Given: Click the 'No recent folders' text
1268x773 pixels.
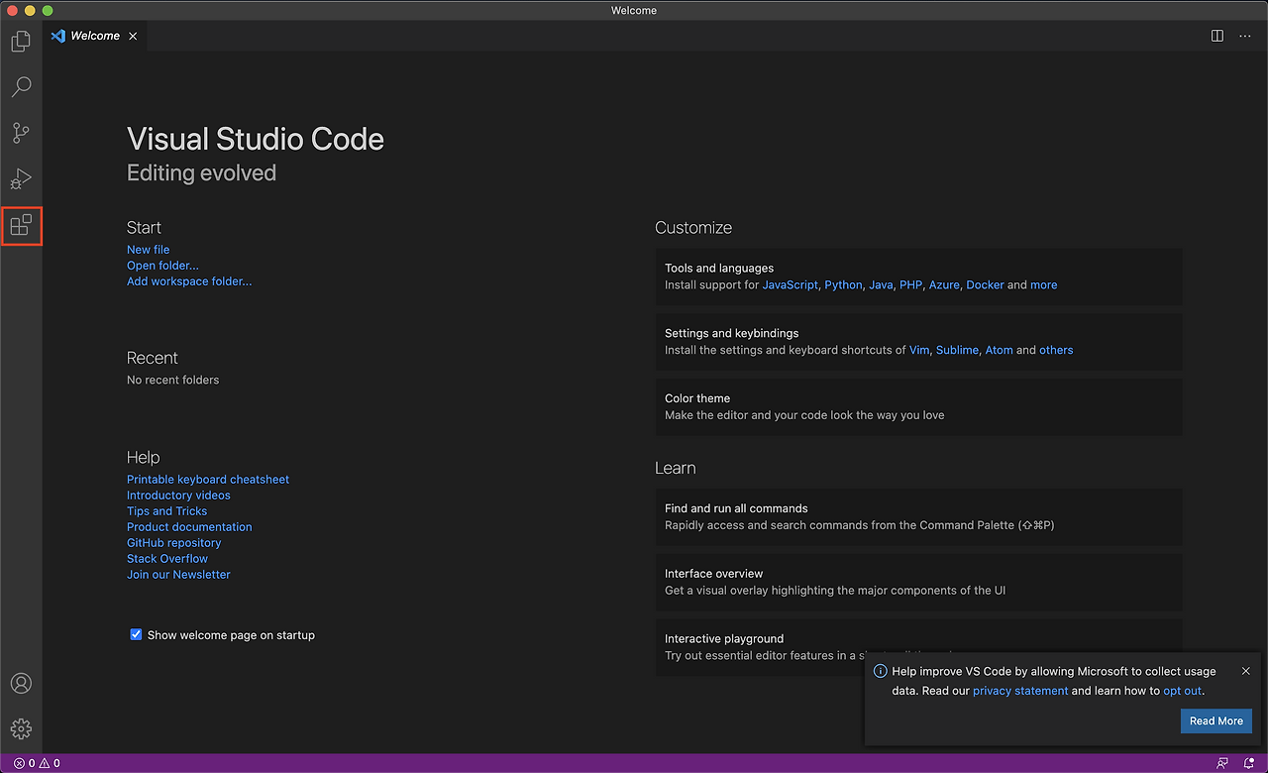Looking at the screenshot, I should pos(173,380).
